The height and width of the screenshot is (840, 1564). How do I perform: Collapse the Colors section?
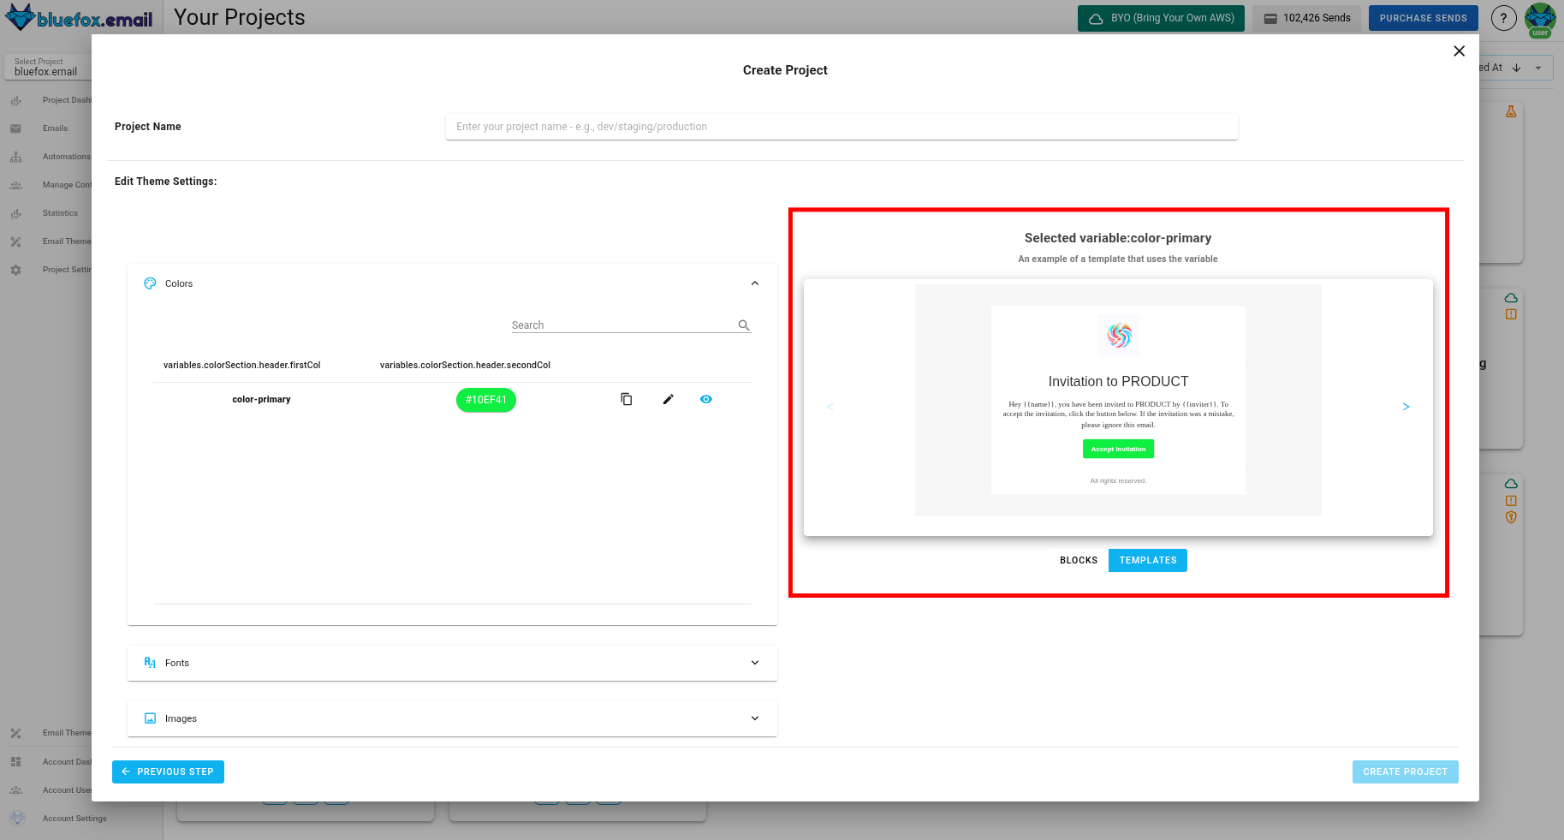coord(754,283)
